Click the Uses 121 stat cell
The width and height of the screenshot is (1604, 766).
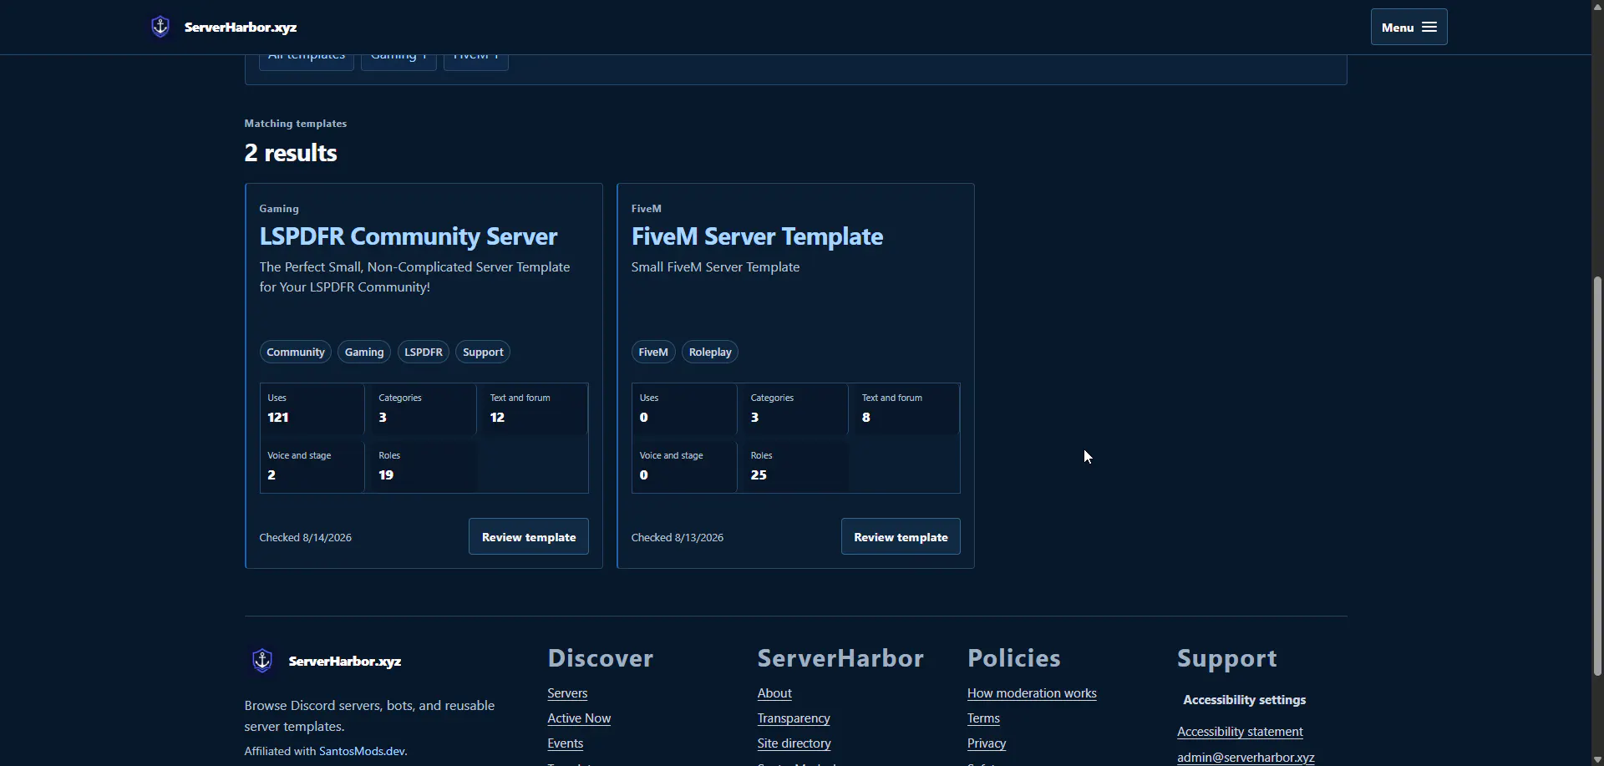312,408
